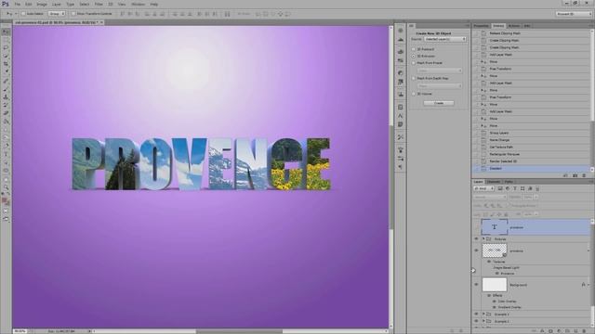Viewport: 595px width, 334px height.
Task: Switch to the Properties tab
Action: (x=481, y=26)
